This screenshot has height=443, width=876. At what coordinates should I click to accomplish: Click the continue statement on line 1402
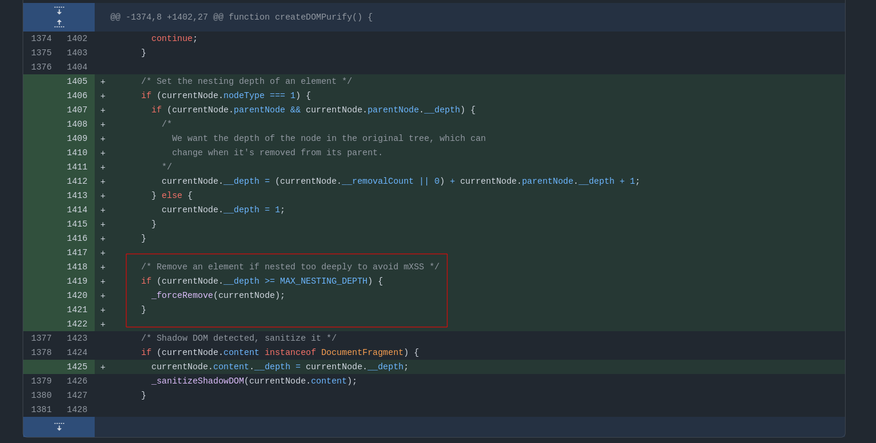coord(172,38)
